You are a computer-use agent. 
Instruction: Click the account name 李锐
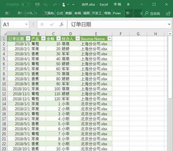(117, 5)
